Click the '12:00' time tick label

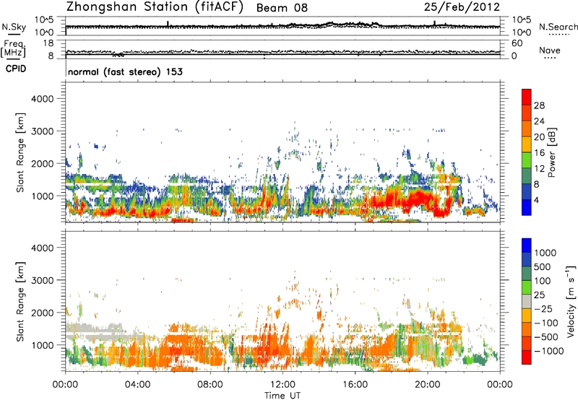282,385
